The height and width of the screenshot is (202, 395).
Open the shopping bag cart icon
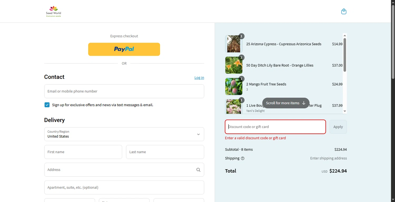(344, 12)
